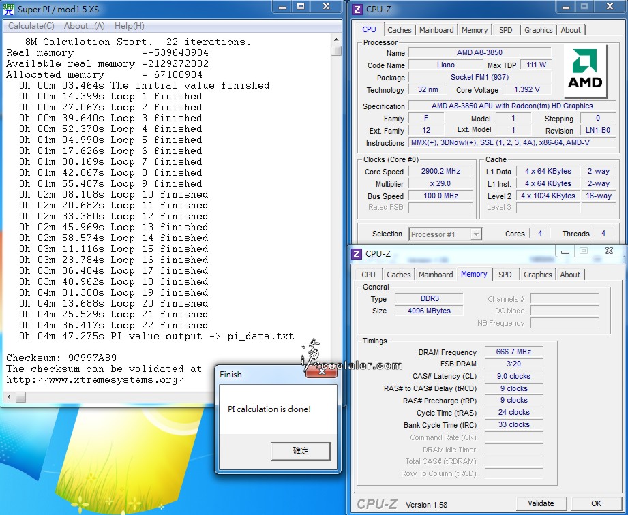
Task: Select the CPU tab in top CPU-Z window
Action: [369, 29]
